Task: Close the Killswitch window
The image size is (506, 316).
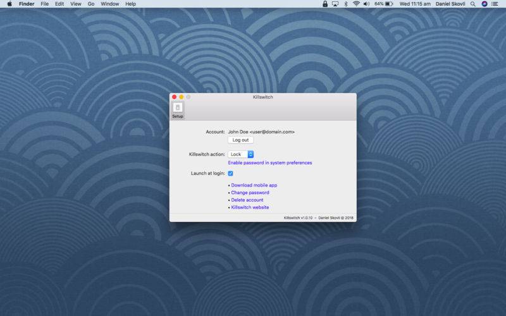Action: tap(175, 97)
